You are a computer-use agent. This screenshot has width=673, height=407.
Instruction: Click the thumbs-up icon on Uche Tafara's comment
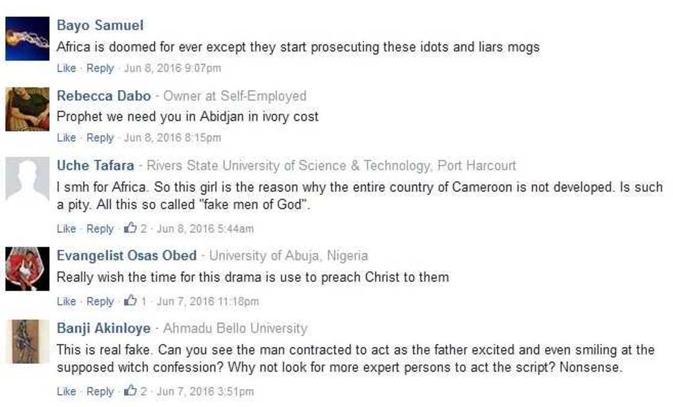coord(130,229)
